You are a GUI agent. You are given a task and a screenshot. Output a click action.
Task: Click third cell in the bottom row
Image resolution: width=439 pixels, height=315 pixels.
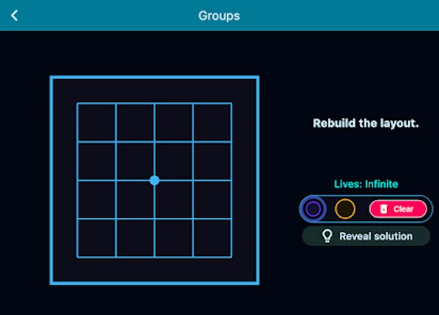[174, 238]
